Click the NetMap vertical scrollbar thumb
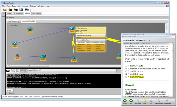 166,27
